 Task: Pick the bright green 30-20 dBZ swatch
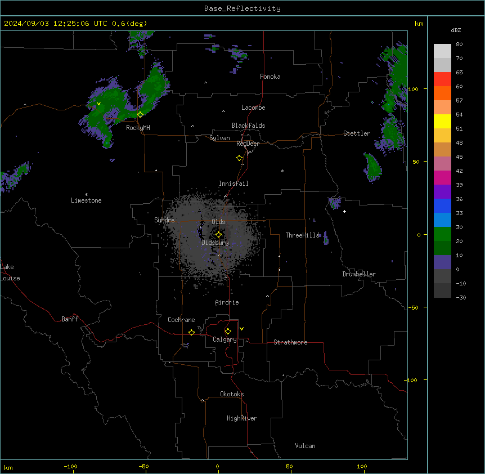(442, 234)
